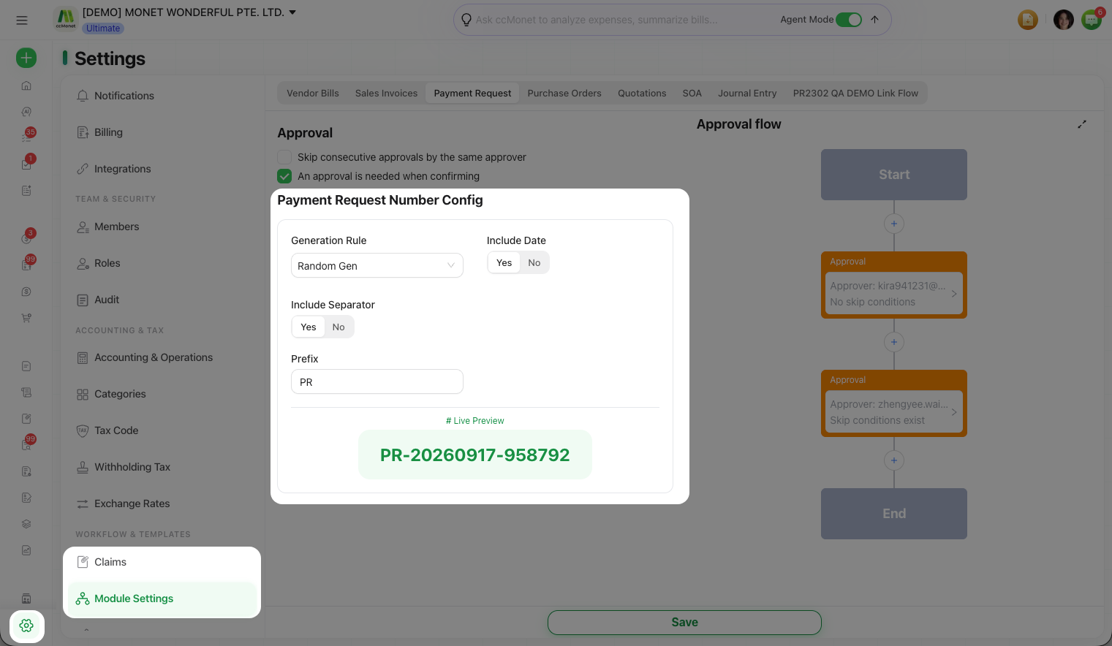Switch to the Quotations tab
The width and height of the screenshot is (1112, 646).
pos(642,94)
